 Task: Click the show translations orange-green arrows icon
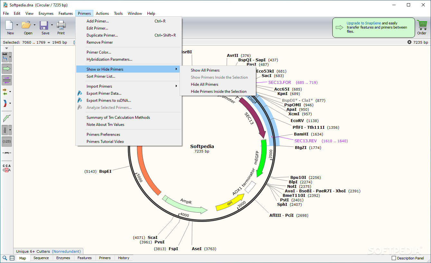click(5, 92)
